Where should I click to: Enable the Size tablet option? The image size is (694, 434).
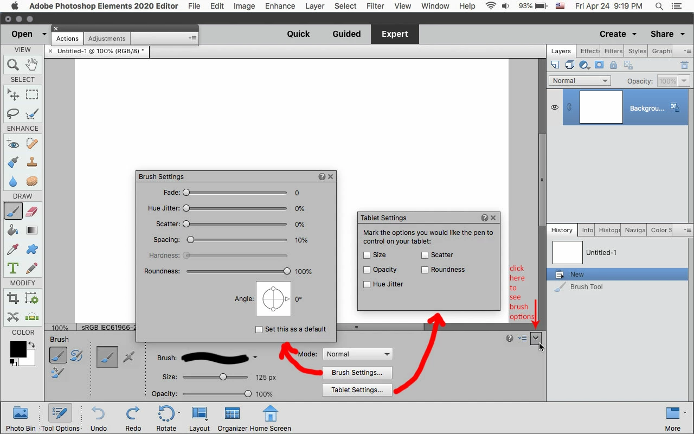tap(367, 255)
